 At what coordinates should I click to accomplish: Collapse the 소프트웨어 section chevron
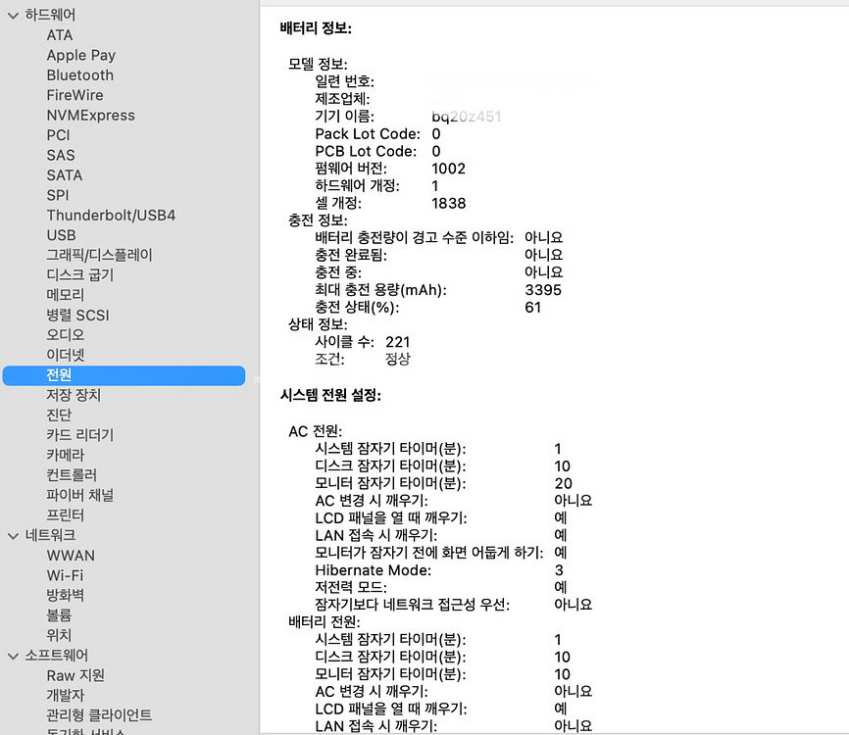(13, 656)
